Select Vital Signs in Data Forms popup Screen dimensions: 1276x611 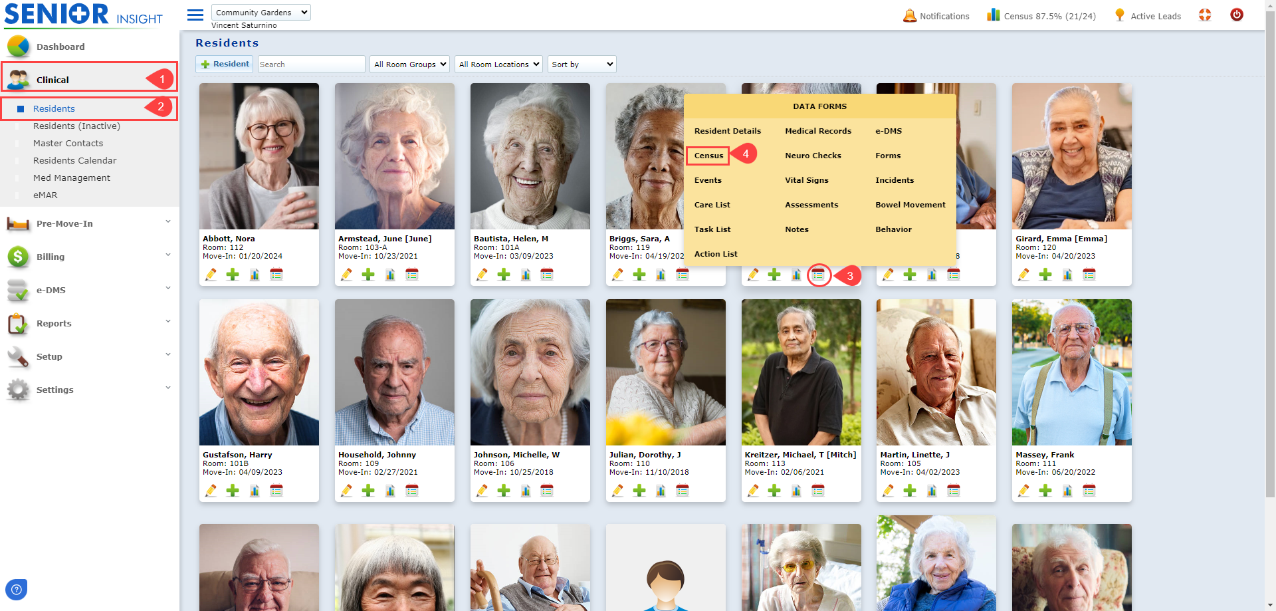tap(807, 180)
